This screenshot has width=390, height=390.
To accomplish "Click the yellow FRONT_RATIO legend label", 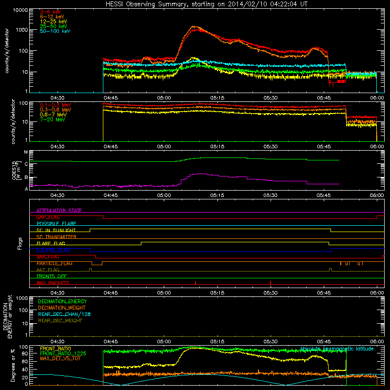I will [56, 349].
